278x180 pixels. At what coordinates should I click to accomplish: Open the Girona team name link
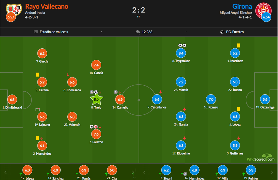(x=242, y=6)
